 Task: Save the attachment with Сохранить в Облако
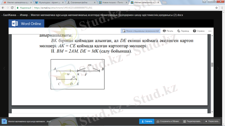[x=168, y=121]
